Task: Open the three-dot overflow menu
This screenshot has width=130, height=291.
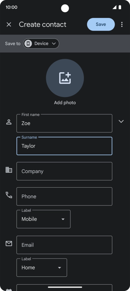Action: point(122,24)
